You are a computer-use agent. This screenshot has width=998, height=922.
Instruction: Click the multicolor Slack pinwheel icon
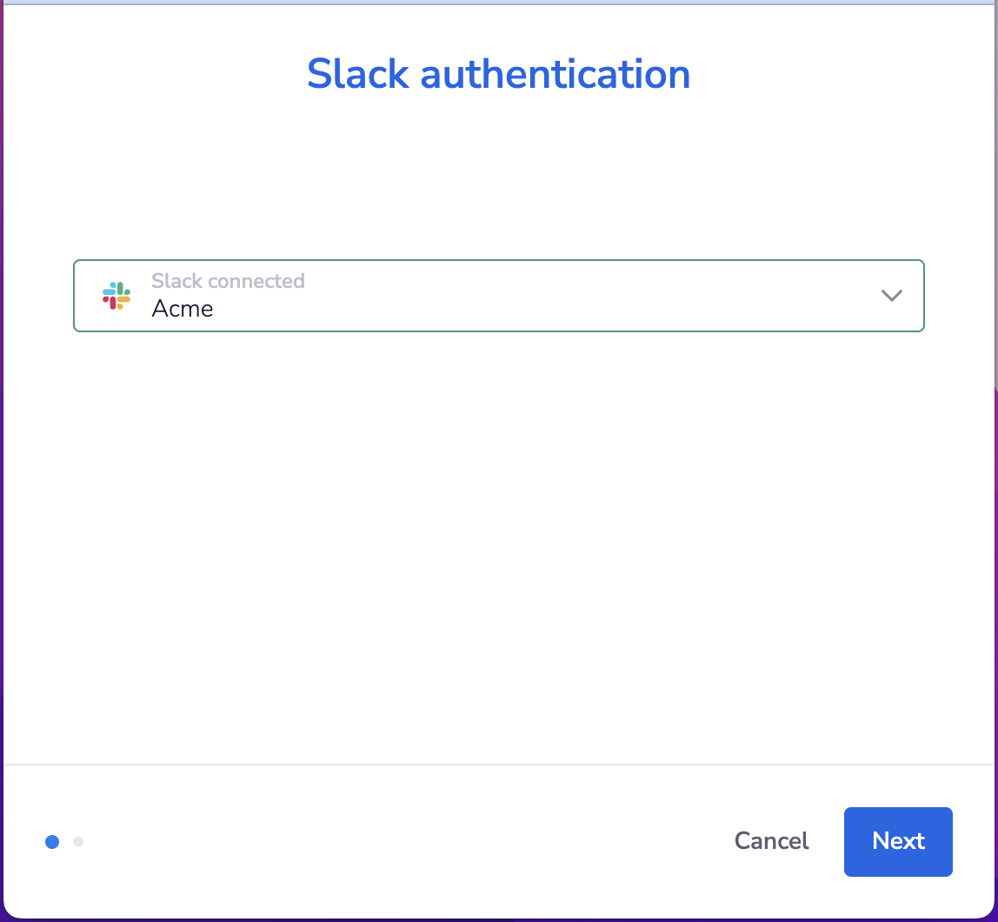[116, 296]
